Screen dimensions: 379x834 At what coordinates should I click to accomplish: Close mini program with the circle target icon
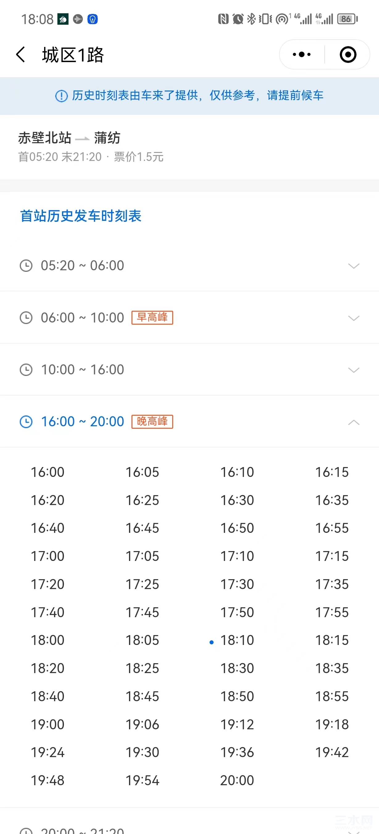tap(348, 54)
